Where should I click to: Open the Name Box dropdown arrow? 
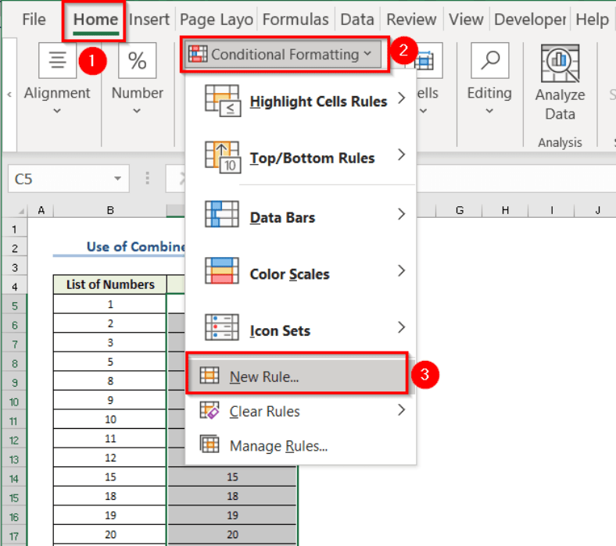tap(117, 179)
